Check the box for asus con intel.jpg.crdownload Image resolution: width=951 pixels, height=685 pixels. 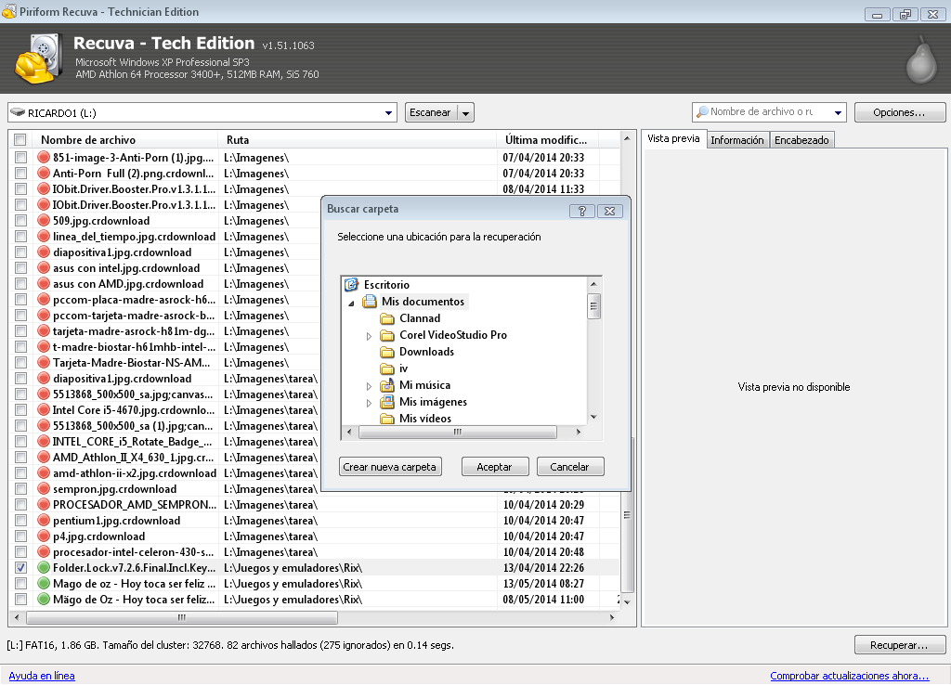[x=20, y=268]
